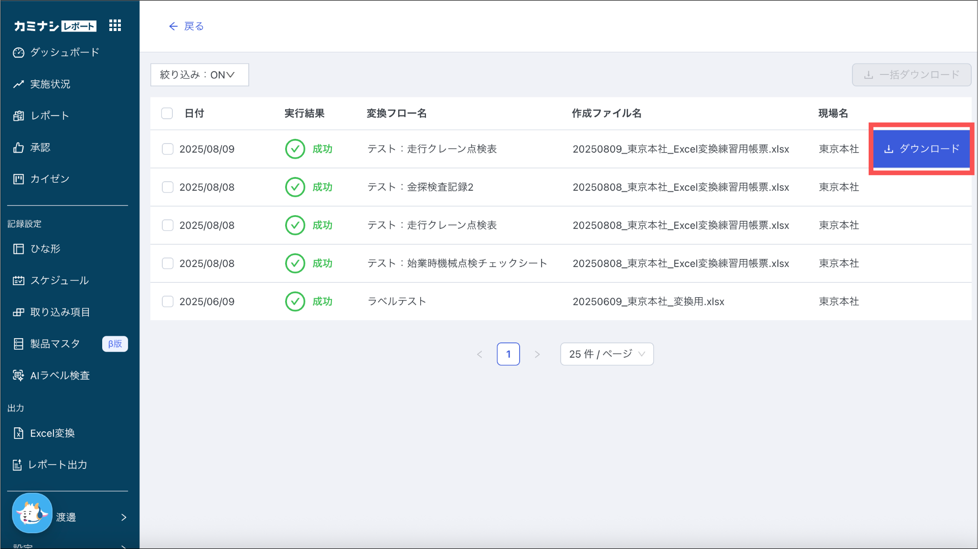Expand the 渡邊 user menu chevron

pyautogui.click(x=124, y=517)
